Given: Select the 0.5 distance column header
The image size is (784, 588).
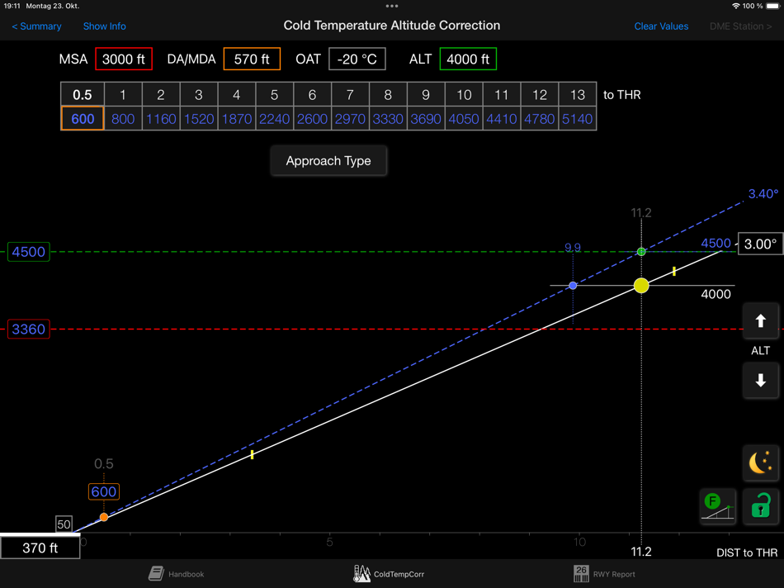Looking at the screenshot, I should (x=83, y=95).
